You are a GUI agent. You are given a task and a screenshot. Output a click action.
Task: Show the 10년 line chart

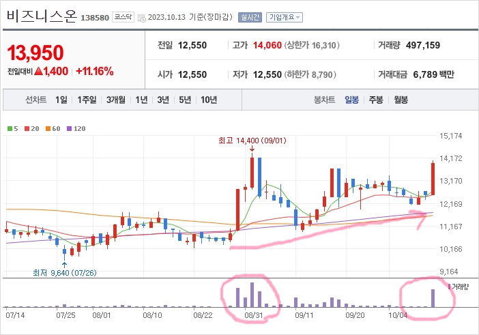(x=209, y=100)
